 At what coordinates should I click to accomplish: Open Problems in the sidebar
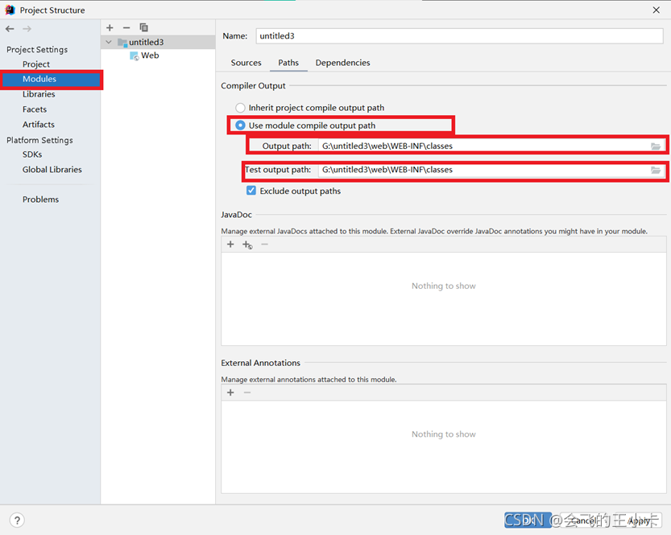point(40,200)
